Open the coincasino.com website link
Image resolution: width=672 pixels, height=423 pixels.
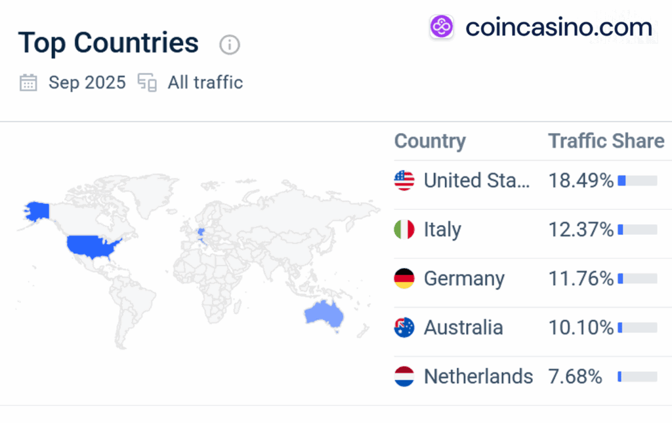pos(557,27)
